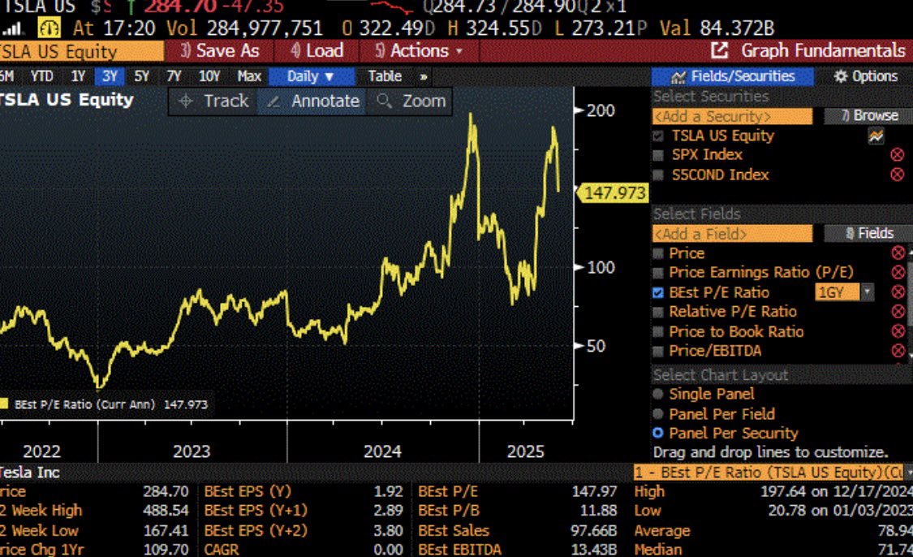Open the Actions dropdown menu
Image resolution: width=913 pixels, height=557 pixels.
420,50
